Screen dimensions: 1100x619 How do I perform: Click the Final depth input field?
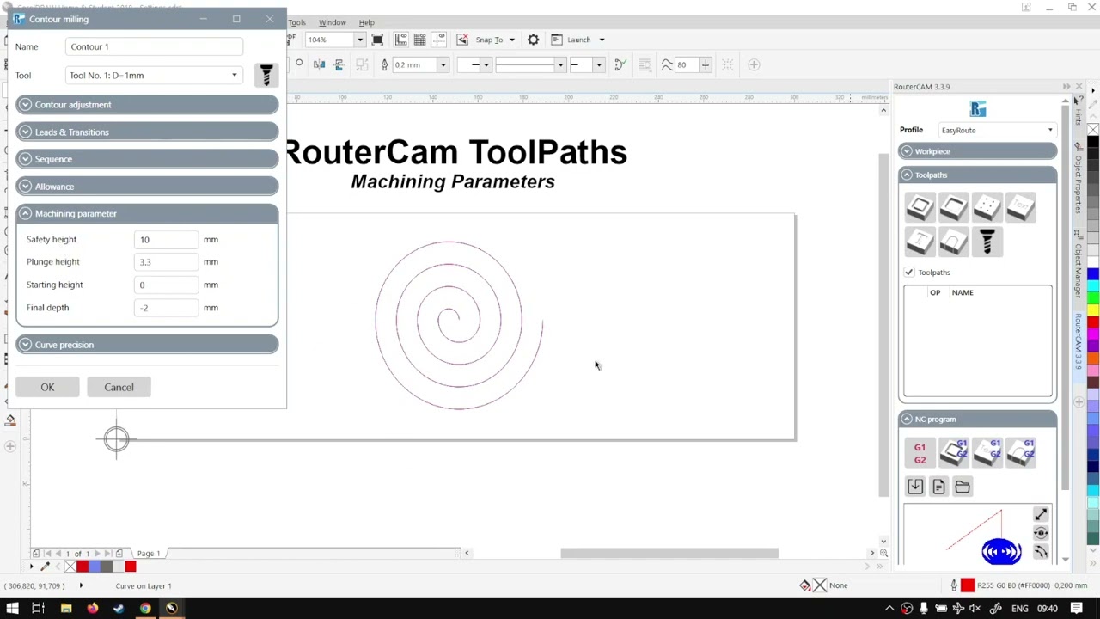(166, 308)
